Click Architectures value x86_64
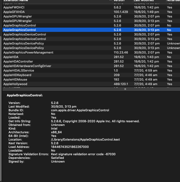This screenshot has width=180, height=182. (x=56, y=132)
